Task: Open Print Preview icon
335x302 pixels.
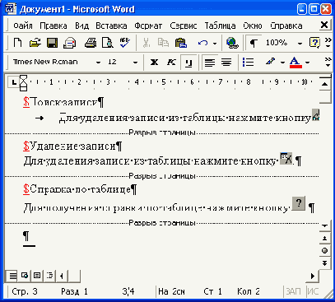Action: [x=107, y=43]
